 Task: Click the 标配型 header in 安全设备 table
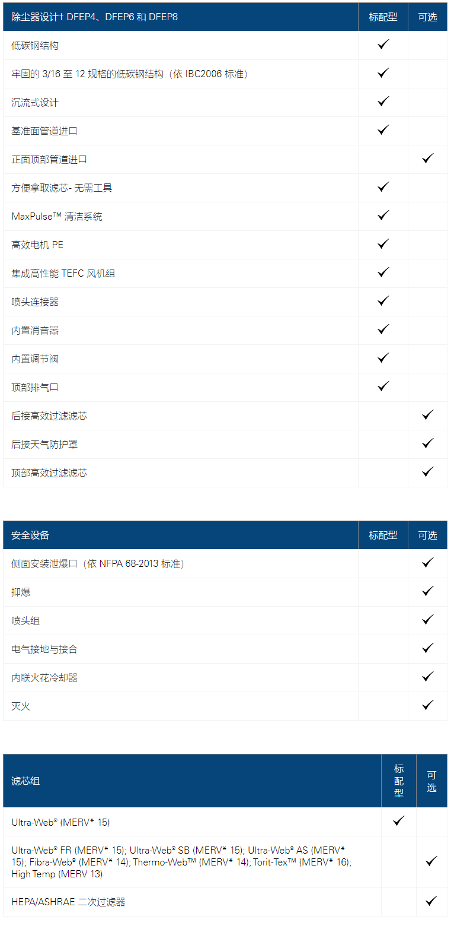point(383,535)
